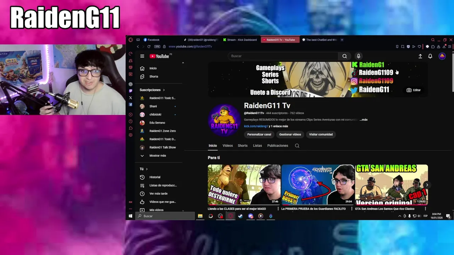Open Steam from the Windows taskbar
Screen dimensions: 454x255
click(x=240, y=216)
